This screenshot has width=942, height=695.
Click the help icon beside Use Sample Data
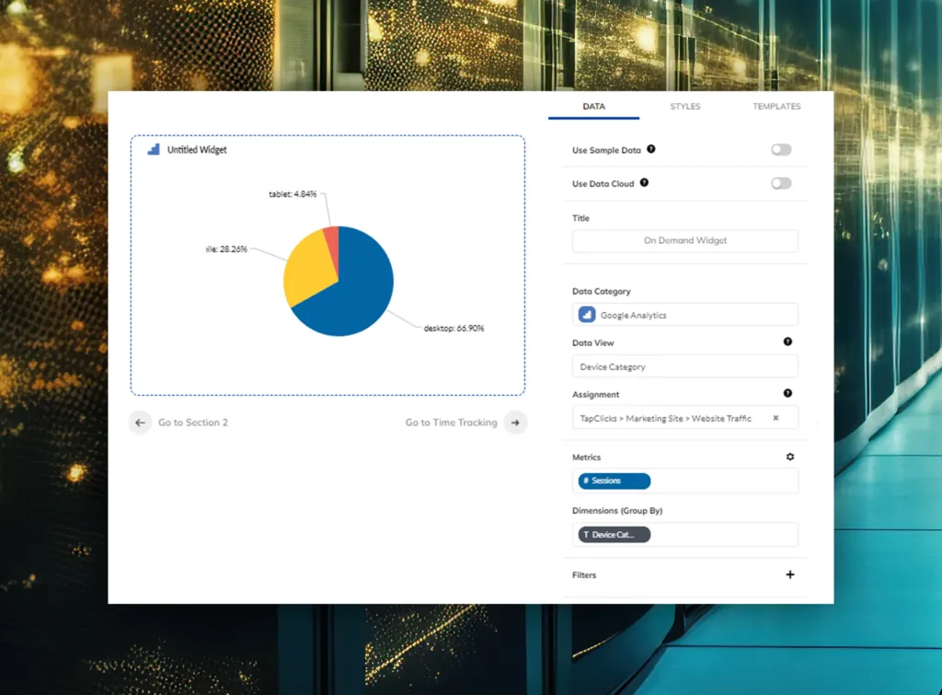tap(651, 149)
